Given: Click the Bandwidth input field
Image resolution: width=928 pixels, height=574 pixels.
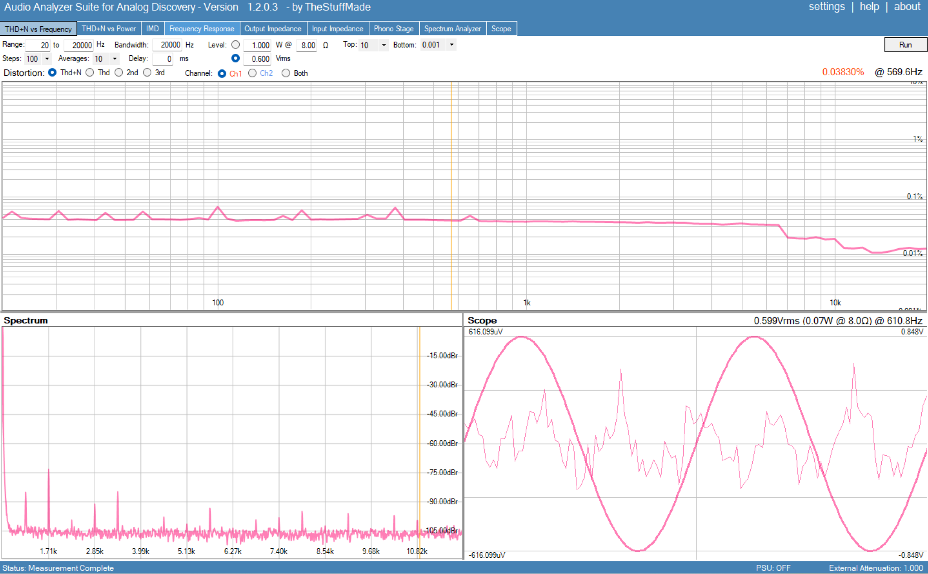Looking at the screenshot, I should coord(167,45).
